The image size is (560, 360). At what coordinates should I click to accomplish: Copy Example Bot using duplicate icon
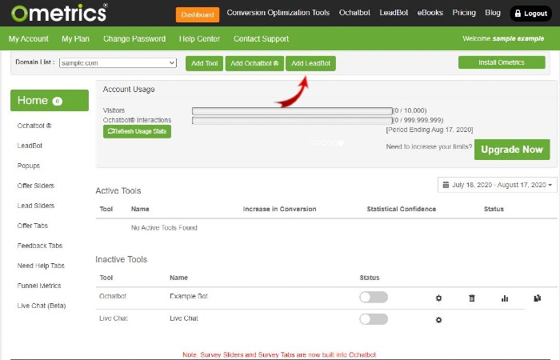(x=537, y=298)
